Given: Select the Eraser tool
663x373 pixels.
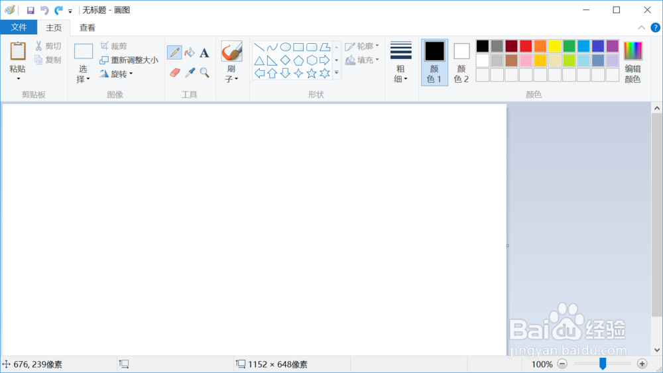Looking at the screenshot, I should pyautogui.click(x=174, y=73).
